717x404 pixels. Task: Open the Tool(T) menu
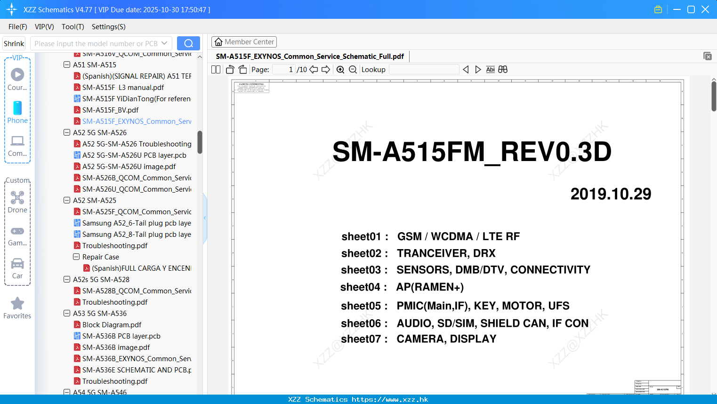[73, 27]
